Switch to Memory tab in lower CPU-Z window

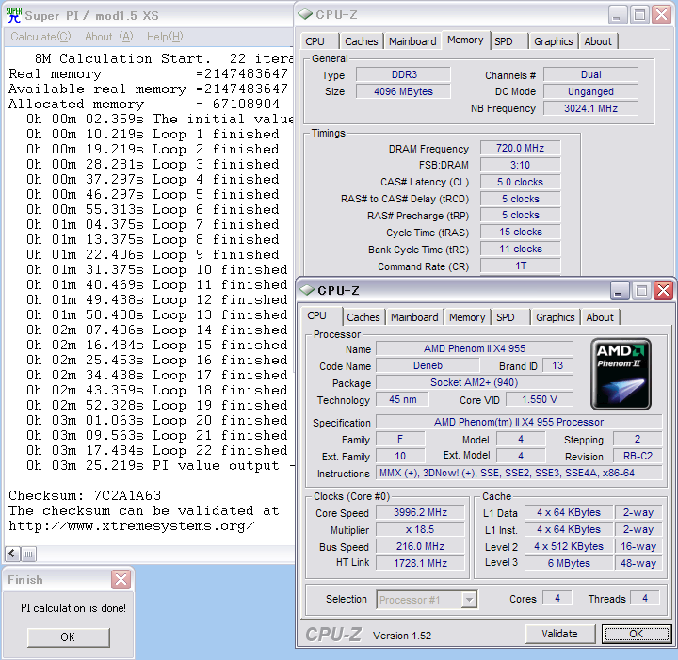[x=467, y=317]
